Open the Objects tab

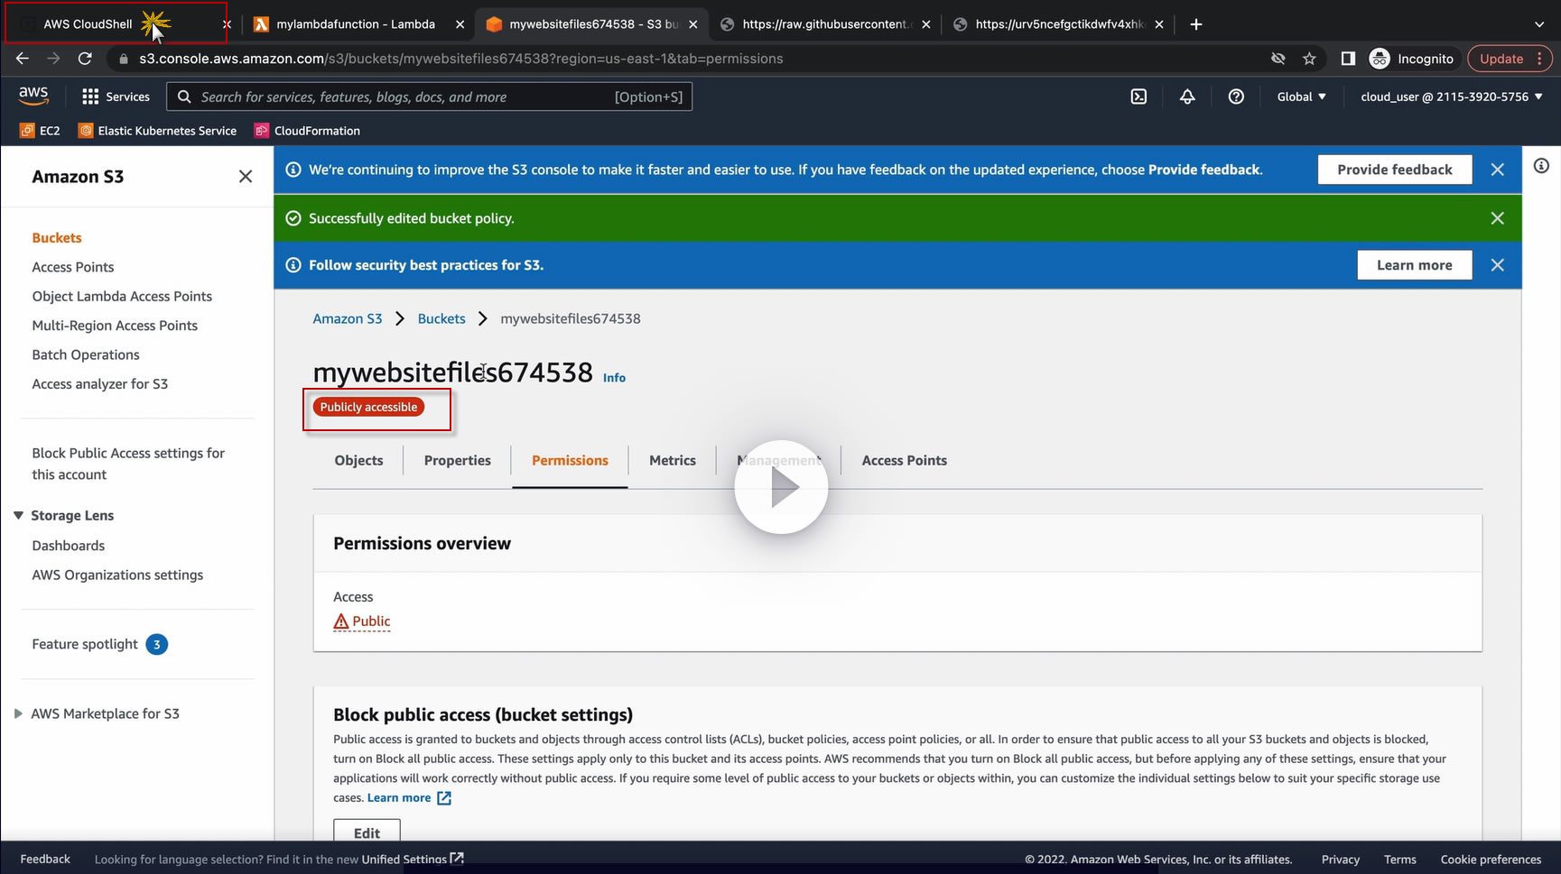358,460
